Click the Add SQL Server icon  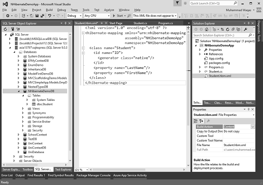(x=11, y=29)
